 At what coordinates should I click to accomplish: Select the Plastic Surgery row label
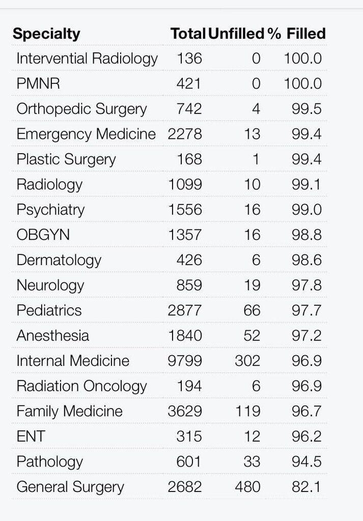[66, 159]
